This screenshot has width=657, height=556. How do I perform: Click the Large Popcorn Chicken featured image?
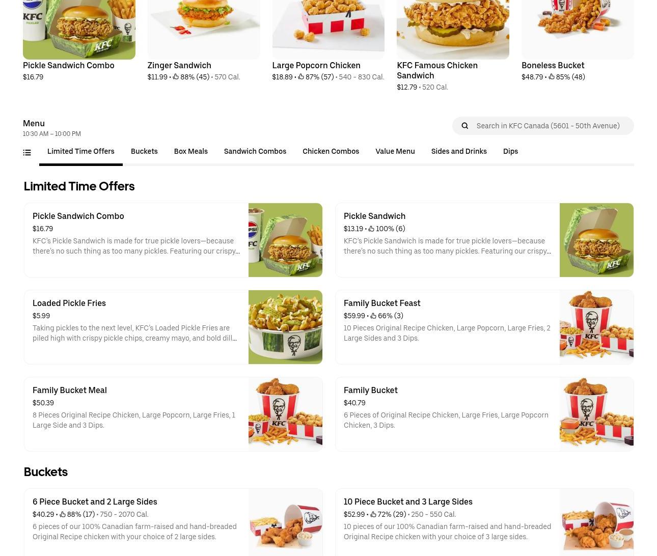tap(328, 30)
